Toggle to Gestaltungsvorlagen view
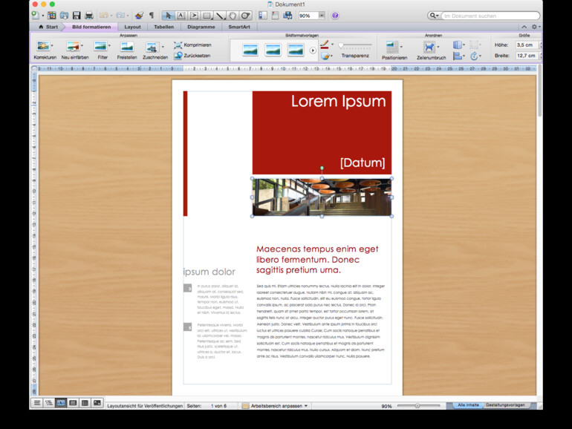The width and height of the screenshot is (572, 429). click(x=505, y=405)
